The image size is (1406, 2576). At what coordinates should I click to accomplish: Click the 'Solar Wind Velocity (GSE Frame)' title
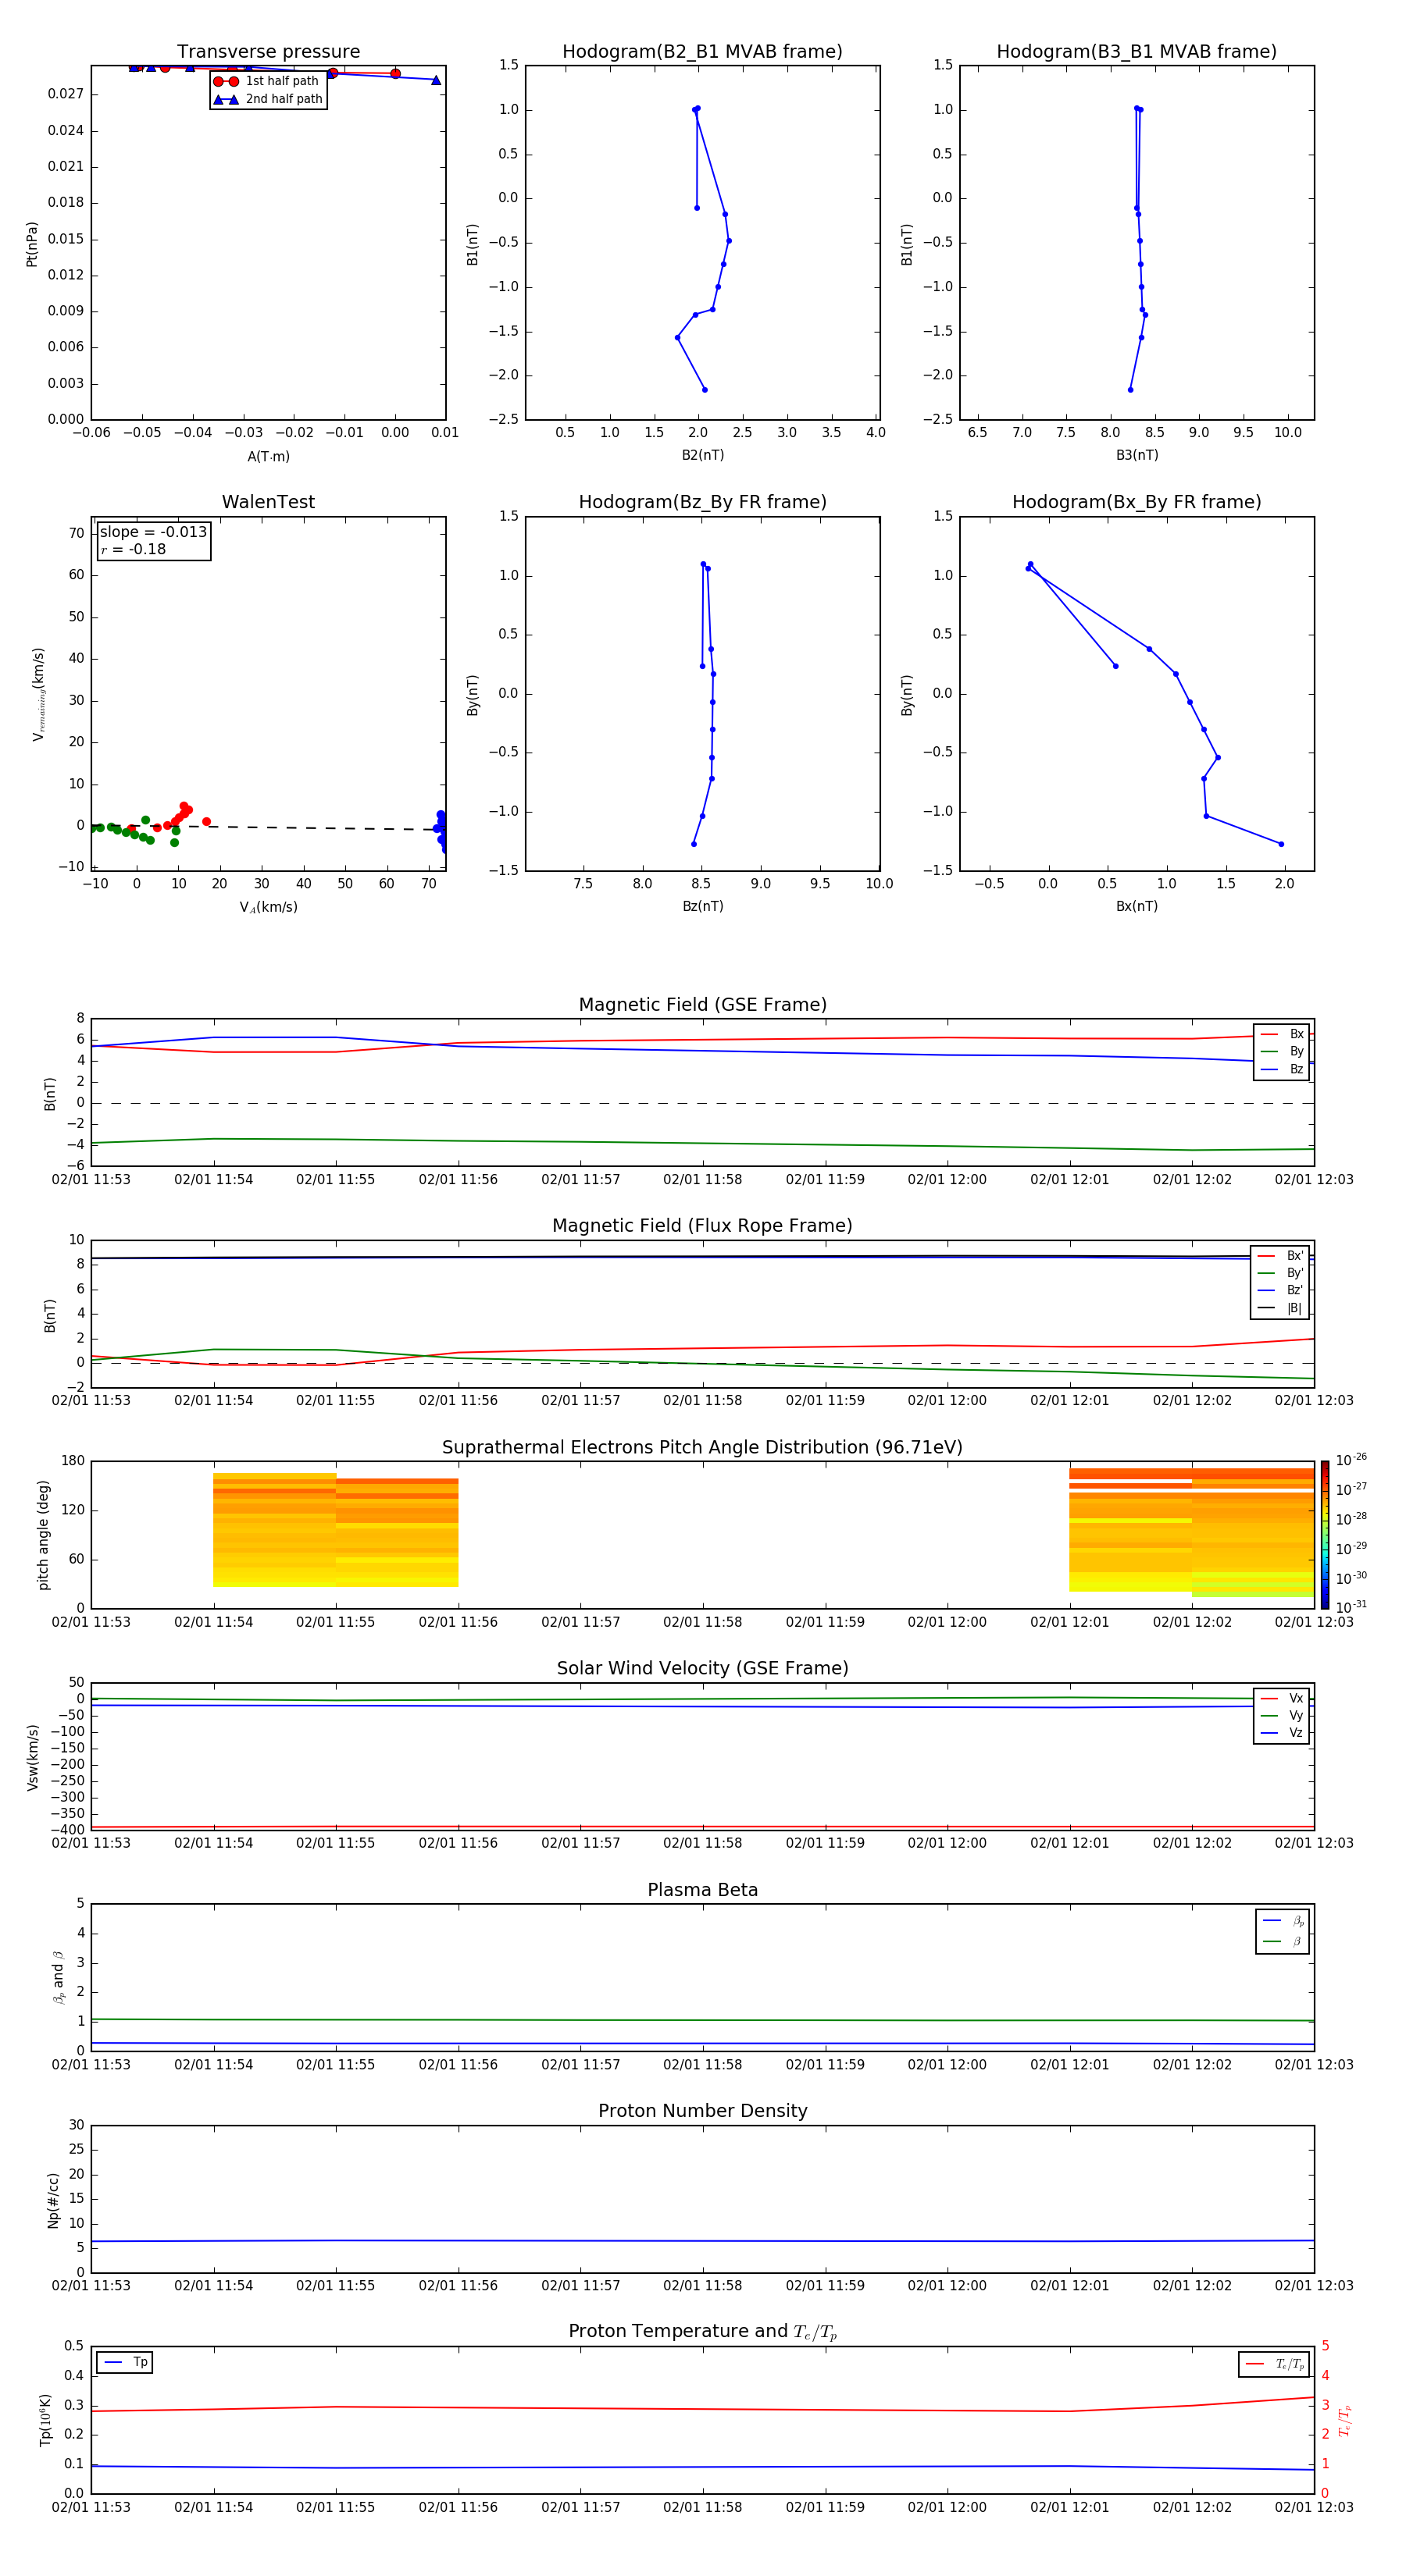[x=702, y=1668]
